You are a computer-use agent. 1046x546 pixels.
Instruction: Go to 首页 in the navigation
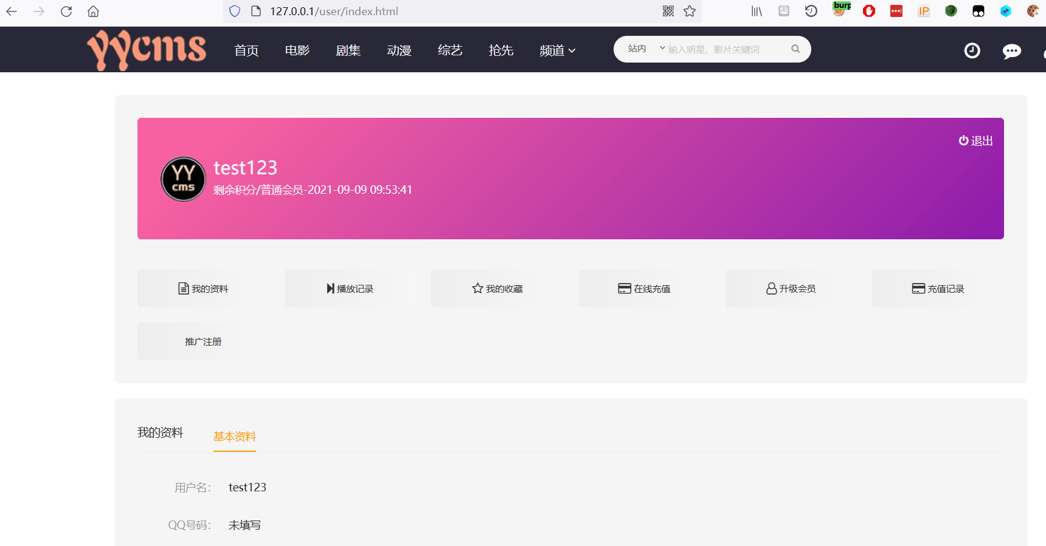point(246,50)
